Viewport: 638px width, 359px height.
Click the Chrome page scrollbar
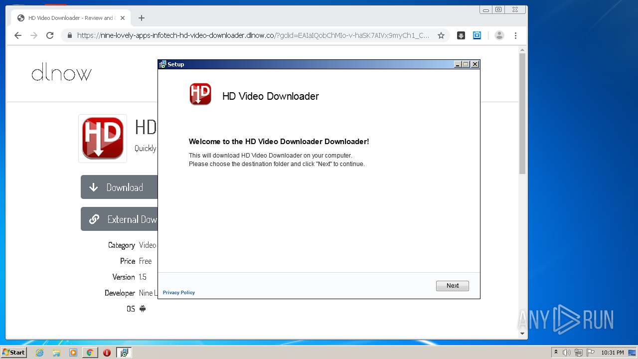pos(522,114)
